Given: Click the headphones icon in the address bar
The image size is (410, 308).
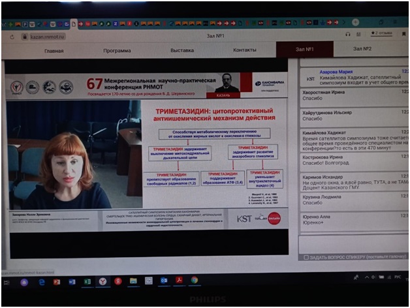Looking at the screenshot, I should pyautogui.click(x=348, y=34).
